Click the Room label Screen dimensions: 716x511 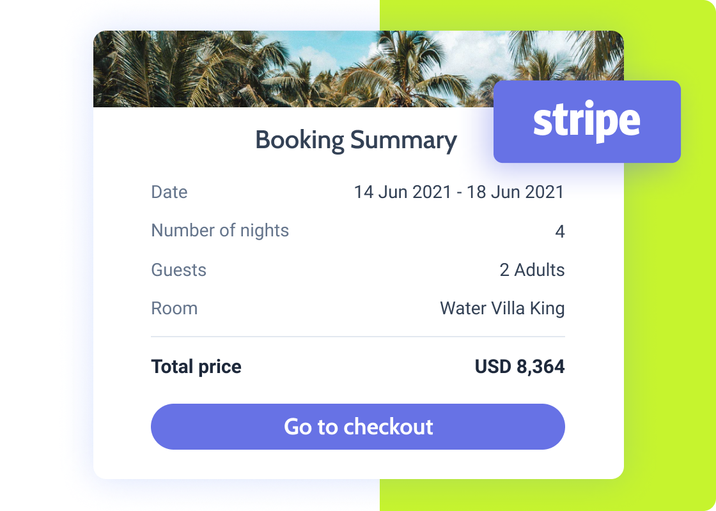pyautogui.click(x=174, y=308)
